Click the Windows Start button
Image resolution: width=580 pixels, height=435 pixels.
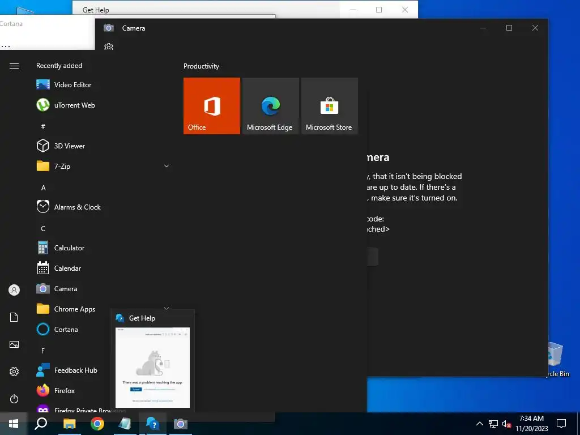[14, 424]
